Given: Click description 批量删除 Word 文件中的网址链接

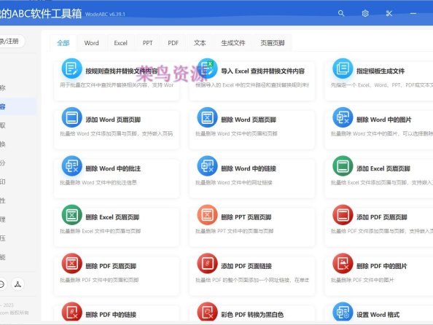Looking at the screenshot, I should tap(234, 183).
